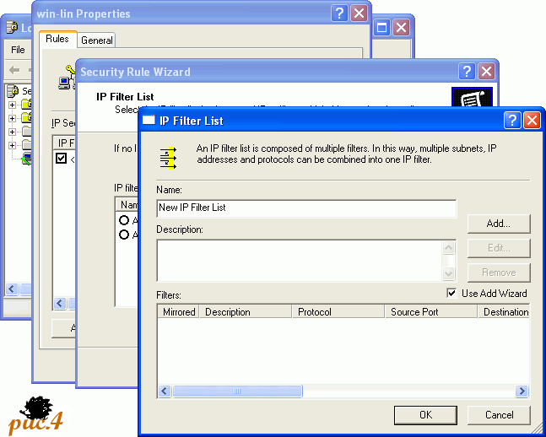Uncheck the IP filter rule checkbox in Rules list

pyautogui.click(x=61, y=158)
